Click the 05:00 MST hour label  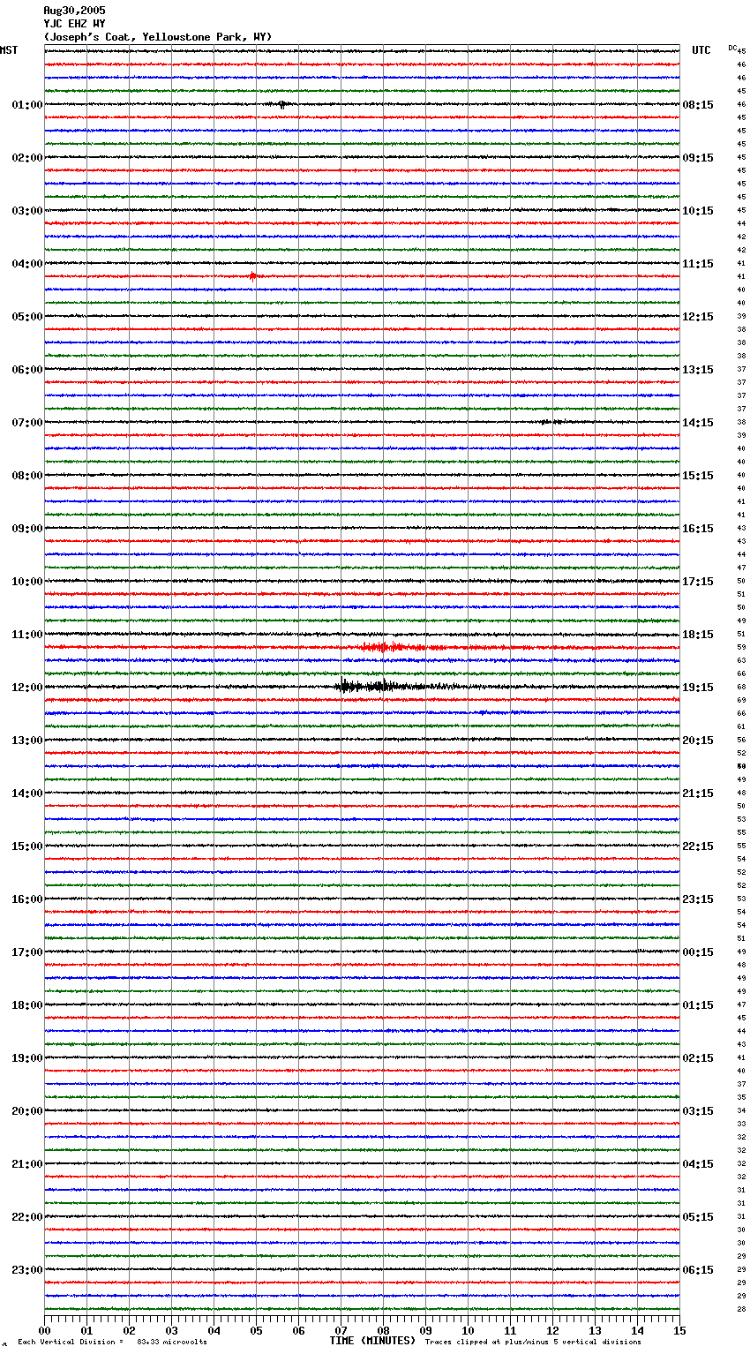click(27, 317)
